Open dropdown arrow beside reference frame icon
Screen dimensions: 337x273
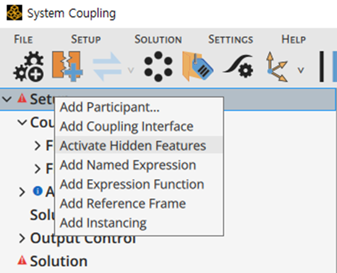[x=301, y=70]
